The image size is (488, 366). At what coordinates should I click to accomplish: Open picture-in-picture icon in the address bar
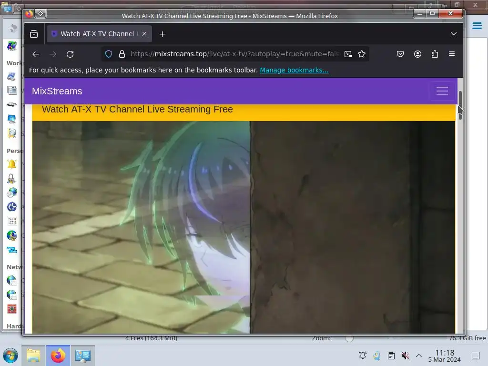[x=348, y=54]
